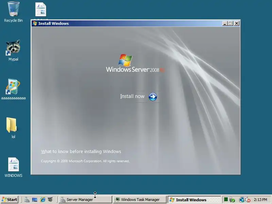Click the network connection tray icon
The width and height of the screenshot is (272, 204).
point(241,200)
